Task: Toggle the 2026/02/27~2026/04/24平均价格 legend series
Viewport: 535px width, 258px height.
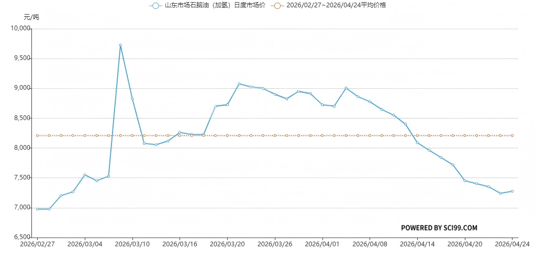Action: tap(335, 5)
